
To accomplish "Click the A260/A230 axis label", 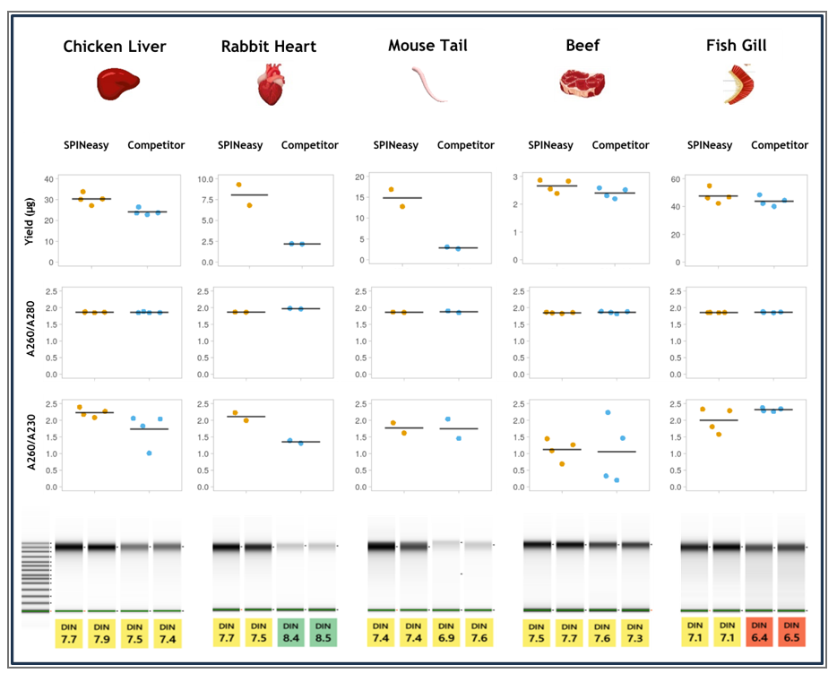I will [30, 443].
